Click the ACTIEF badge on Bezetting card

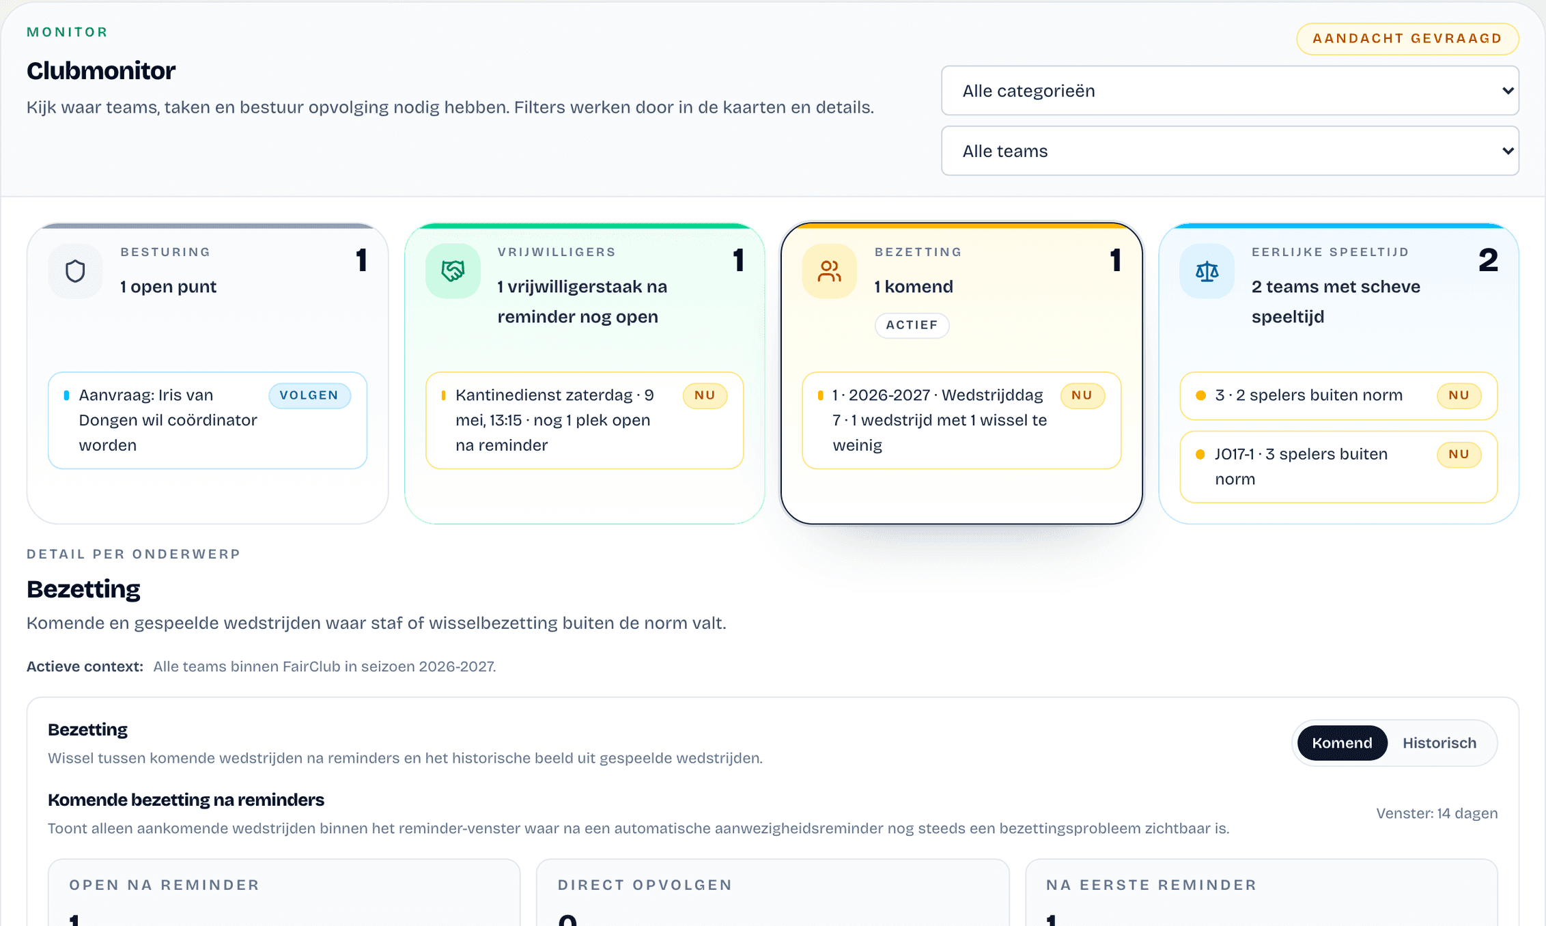click(912, 325)
